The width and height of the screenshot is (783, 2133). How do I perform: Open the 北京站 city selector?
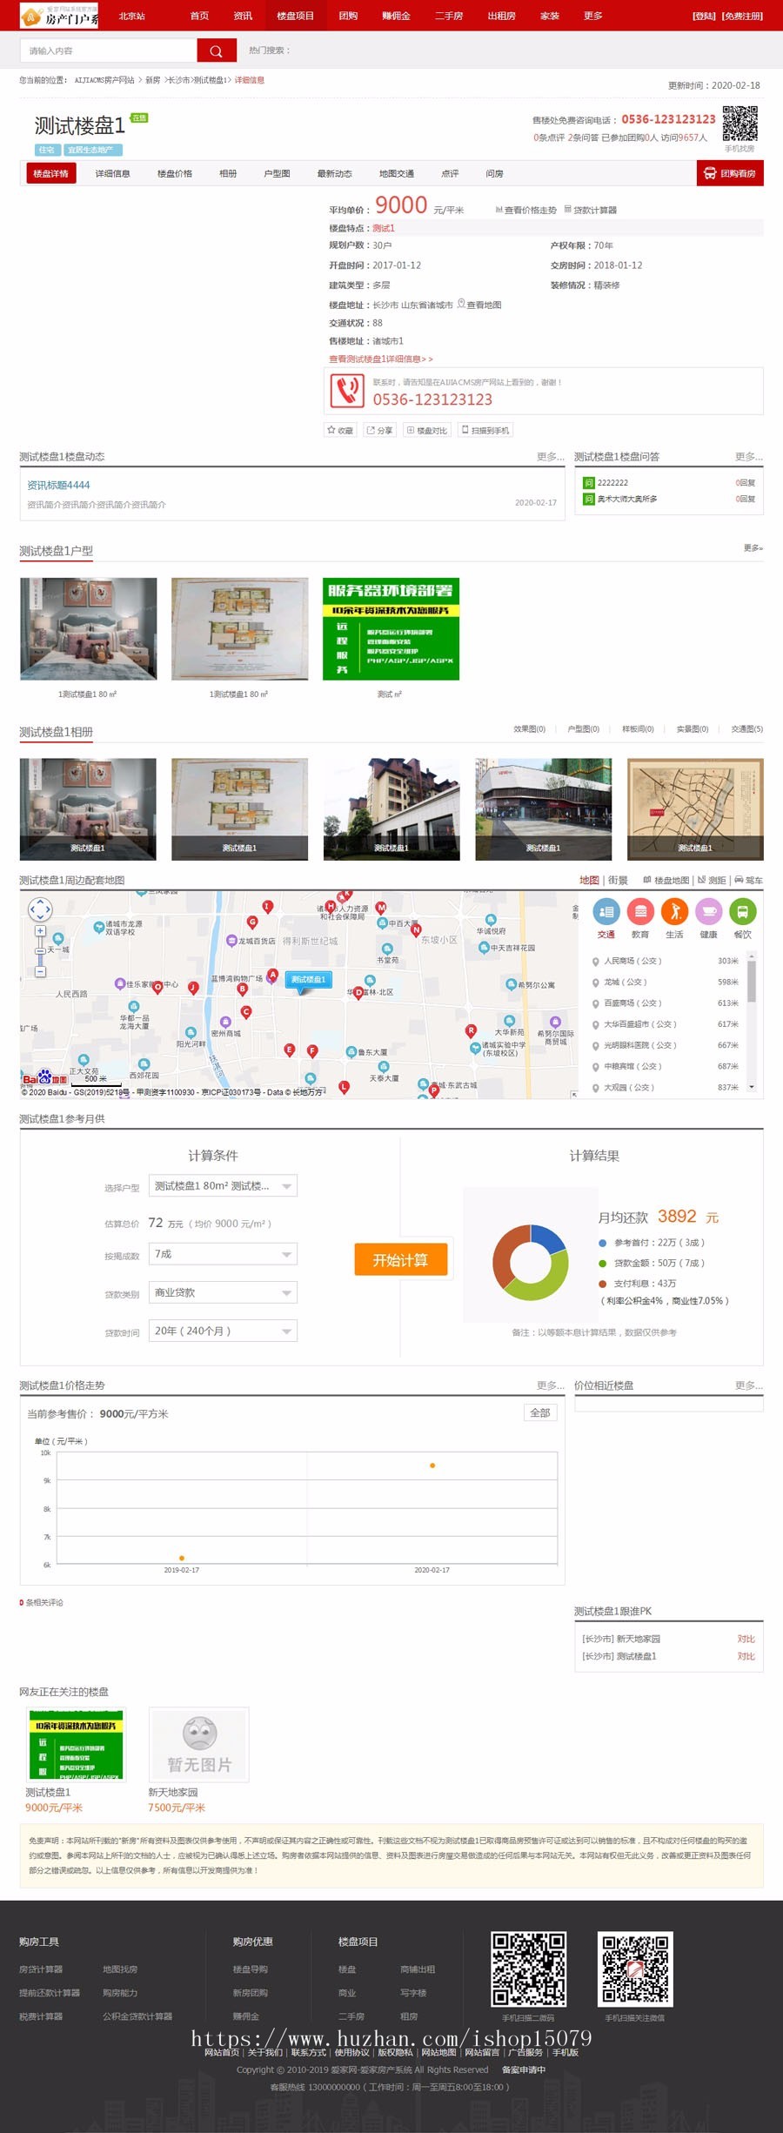132,16
